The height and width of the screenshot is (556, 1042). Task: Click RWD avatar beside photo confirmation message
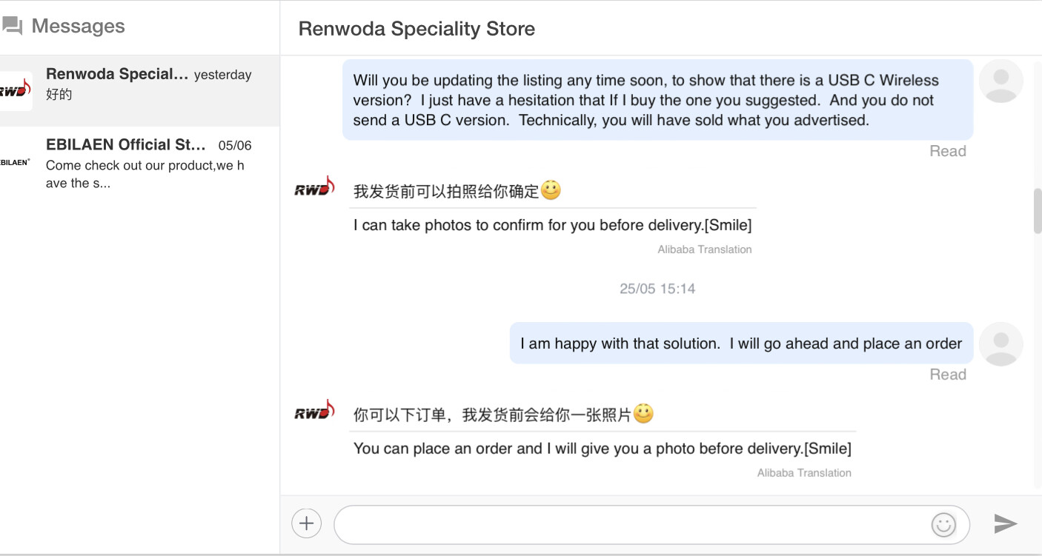tap(314, 187)
